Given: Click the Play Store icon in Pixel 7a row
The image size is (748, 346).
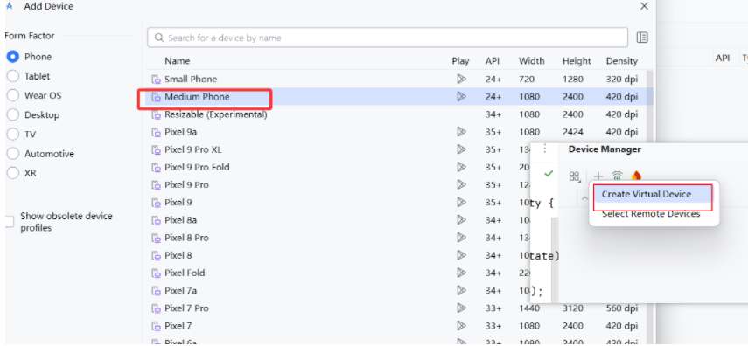Looking at the screenshot, I should click(x=461, y=290).
